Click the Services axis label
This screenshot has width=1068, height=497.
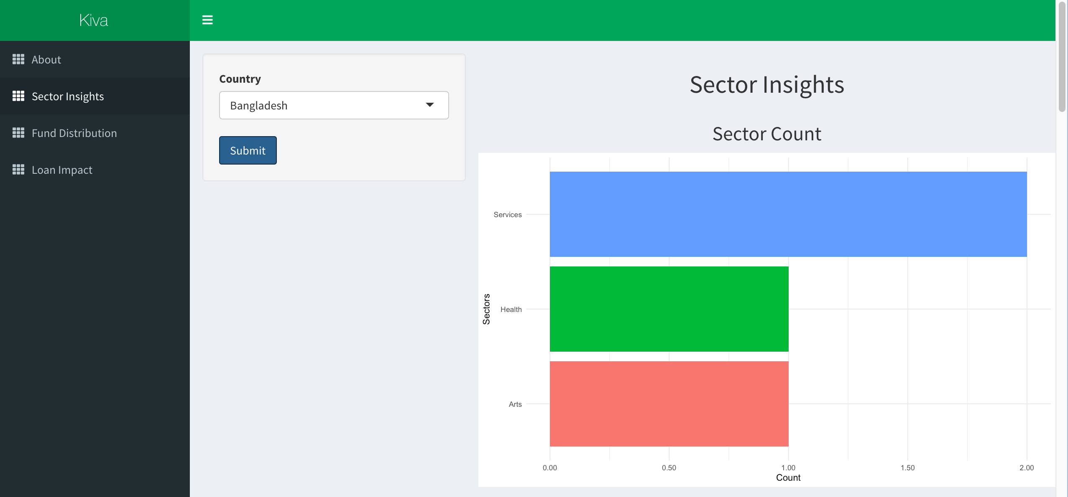click(507, 215)
